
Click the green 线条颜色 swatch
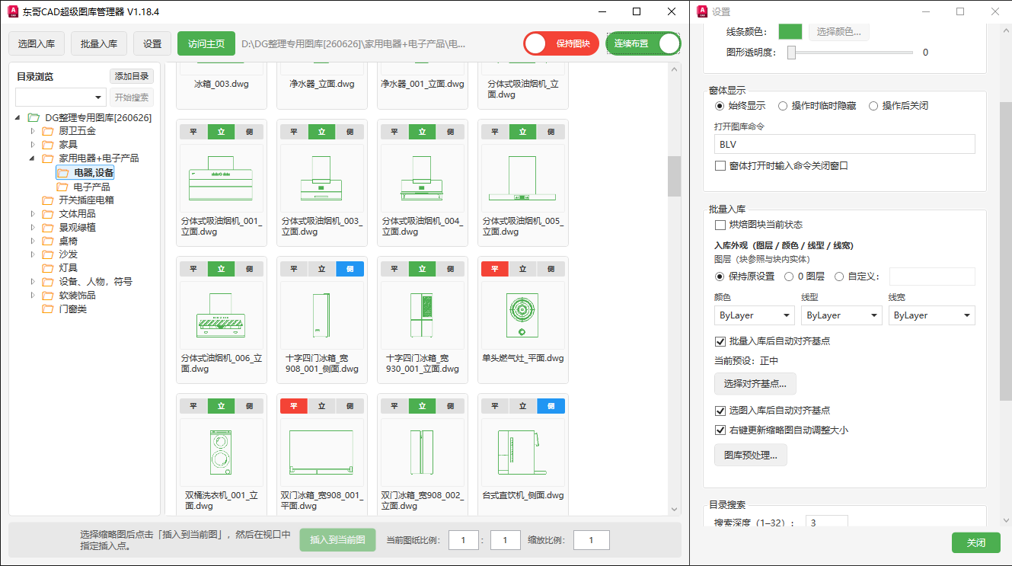[790, 31]
